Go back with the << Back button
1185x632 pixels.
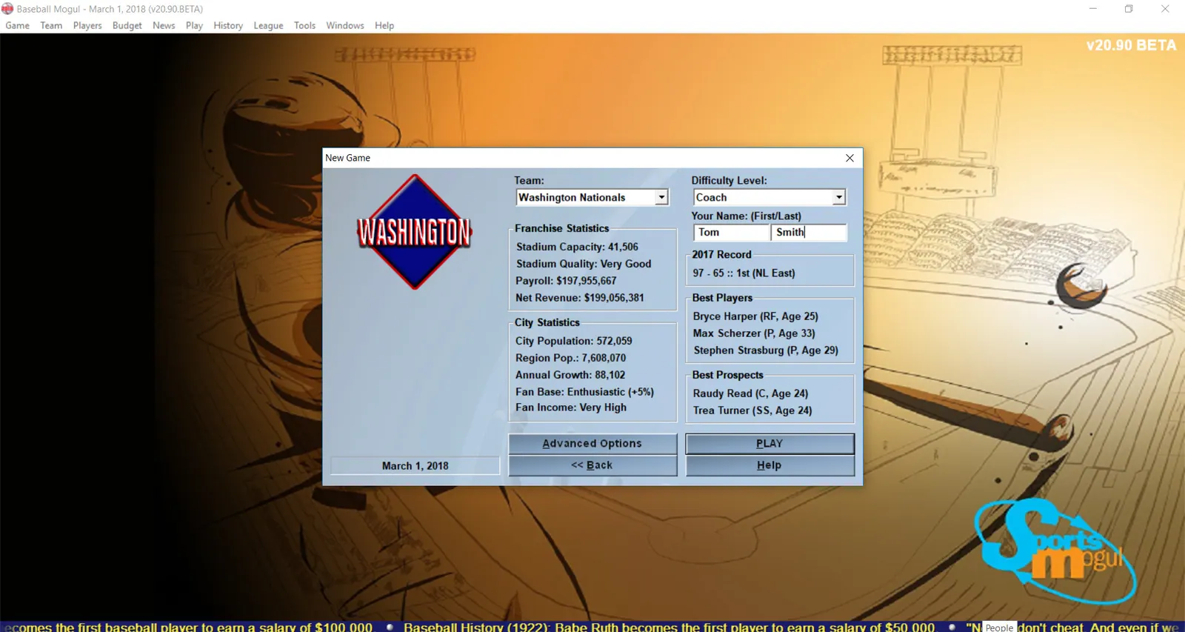pyautogui.click(x=592, y=465)
